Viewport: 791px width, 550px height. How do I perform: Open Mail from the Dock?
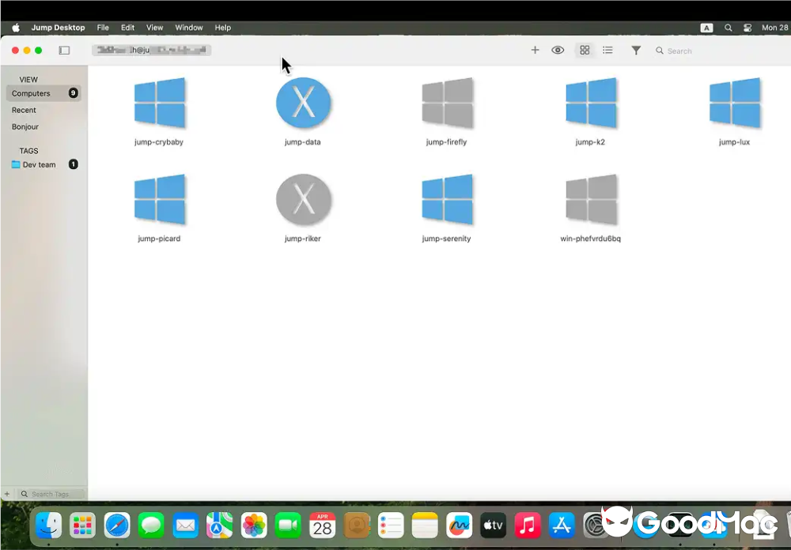tap(186, 526)
